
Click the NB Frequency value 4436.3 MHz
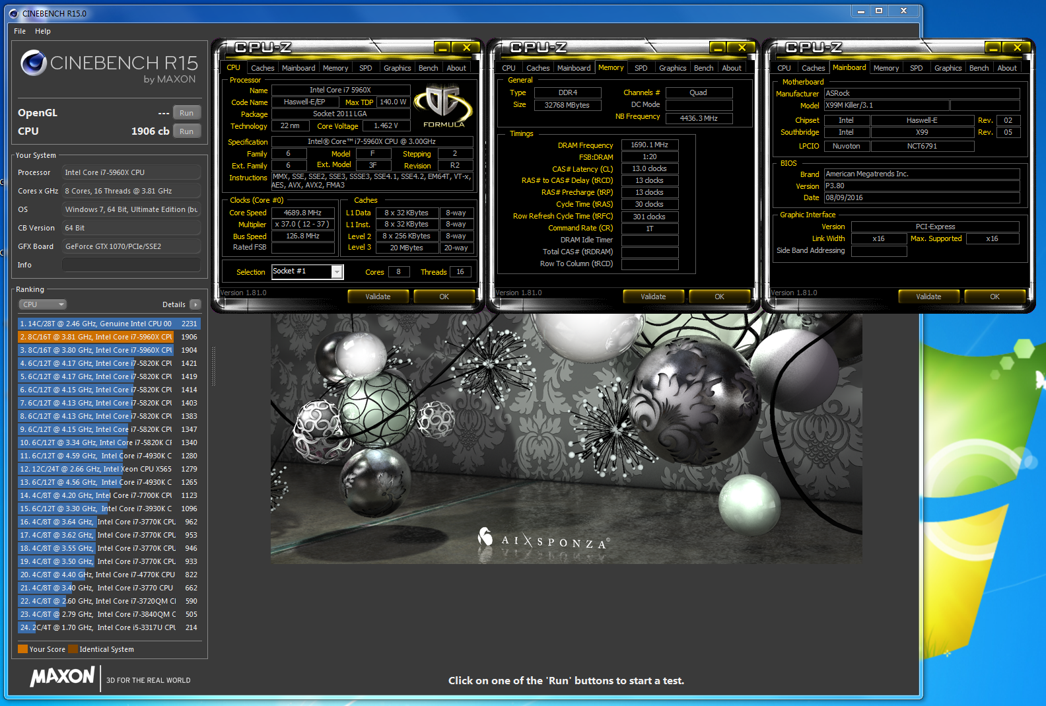pos(699,118)
